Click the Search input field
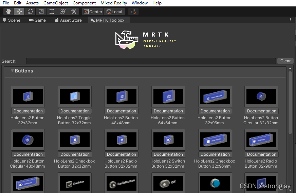Screen dimensions: 296x193 [151, 61]
